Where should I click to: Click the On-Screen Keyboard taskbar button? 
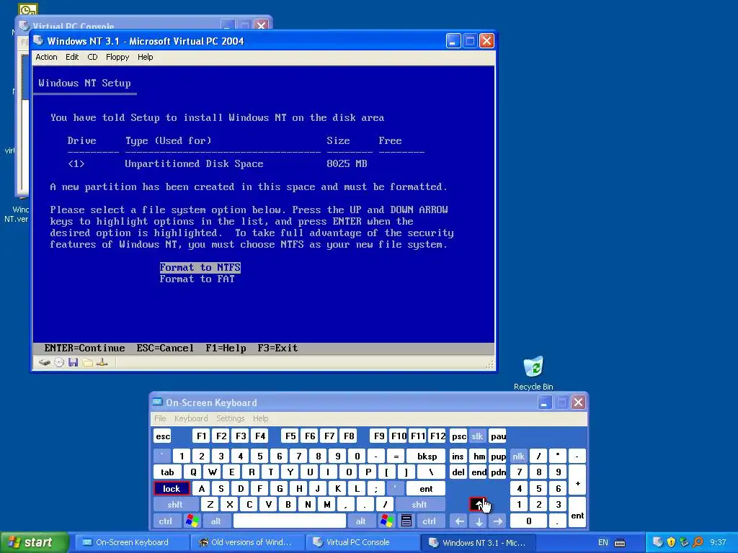(132, 543)
